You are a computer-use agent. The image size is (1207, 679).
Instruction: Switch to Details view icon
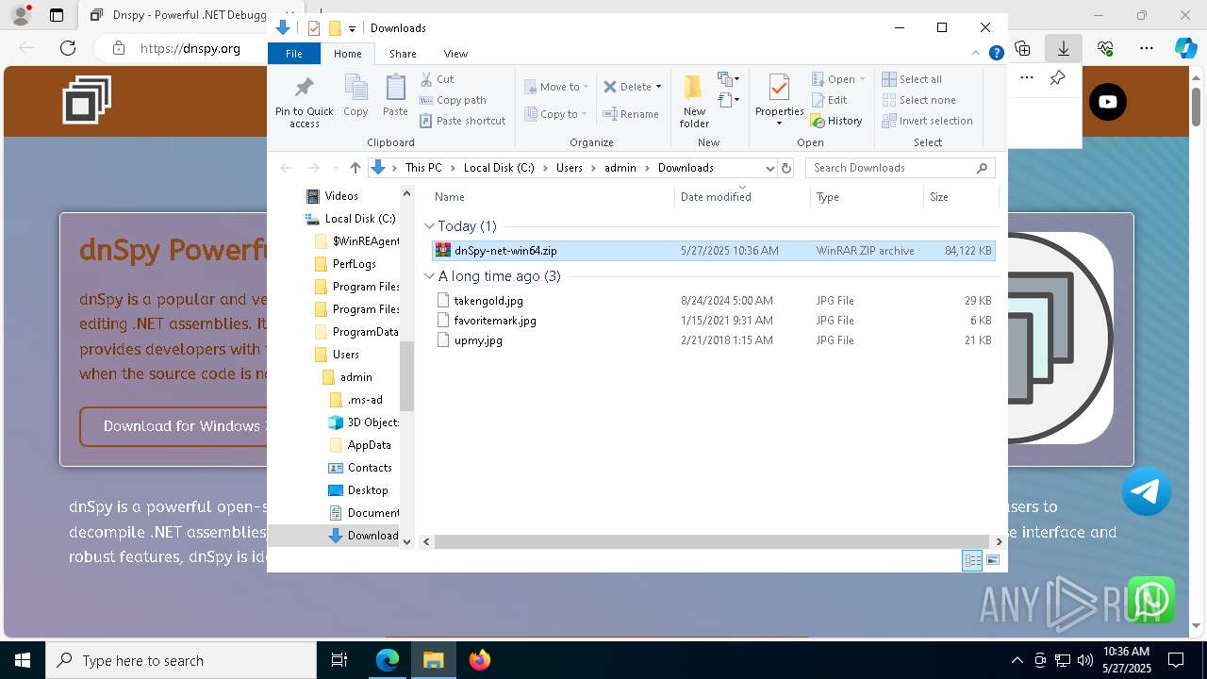click(971, 560)
